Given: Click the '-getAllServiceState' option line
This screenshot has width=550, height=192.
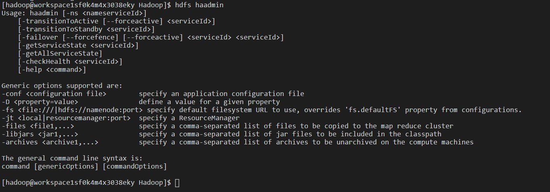Looking at the screenshot, I should (60, 53).
